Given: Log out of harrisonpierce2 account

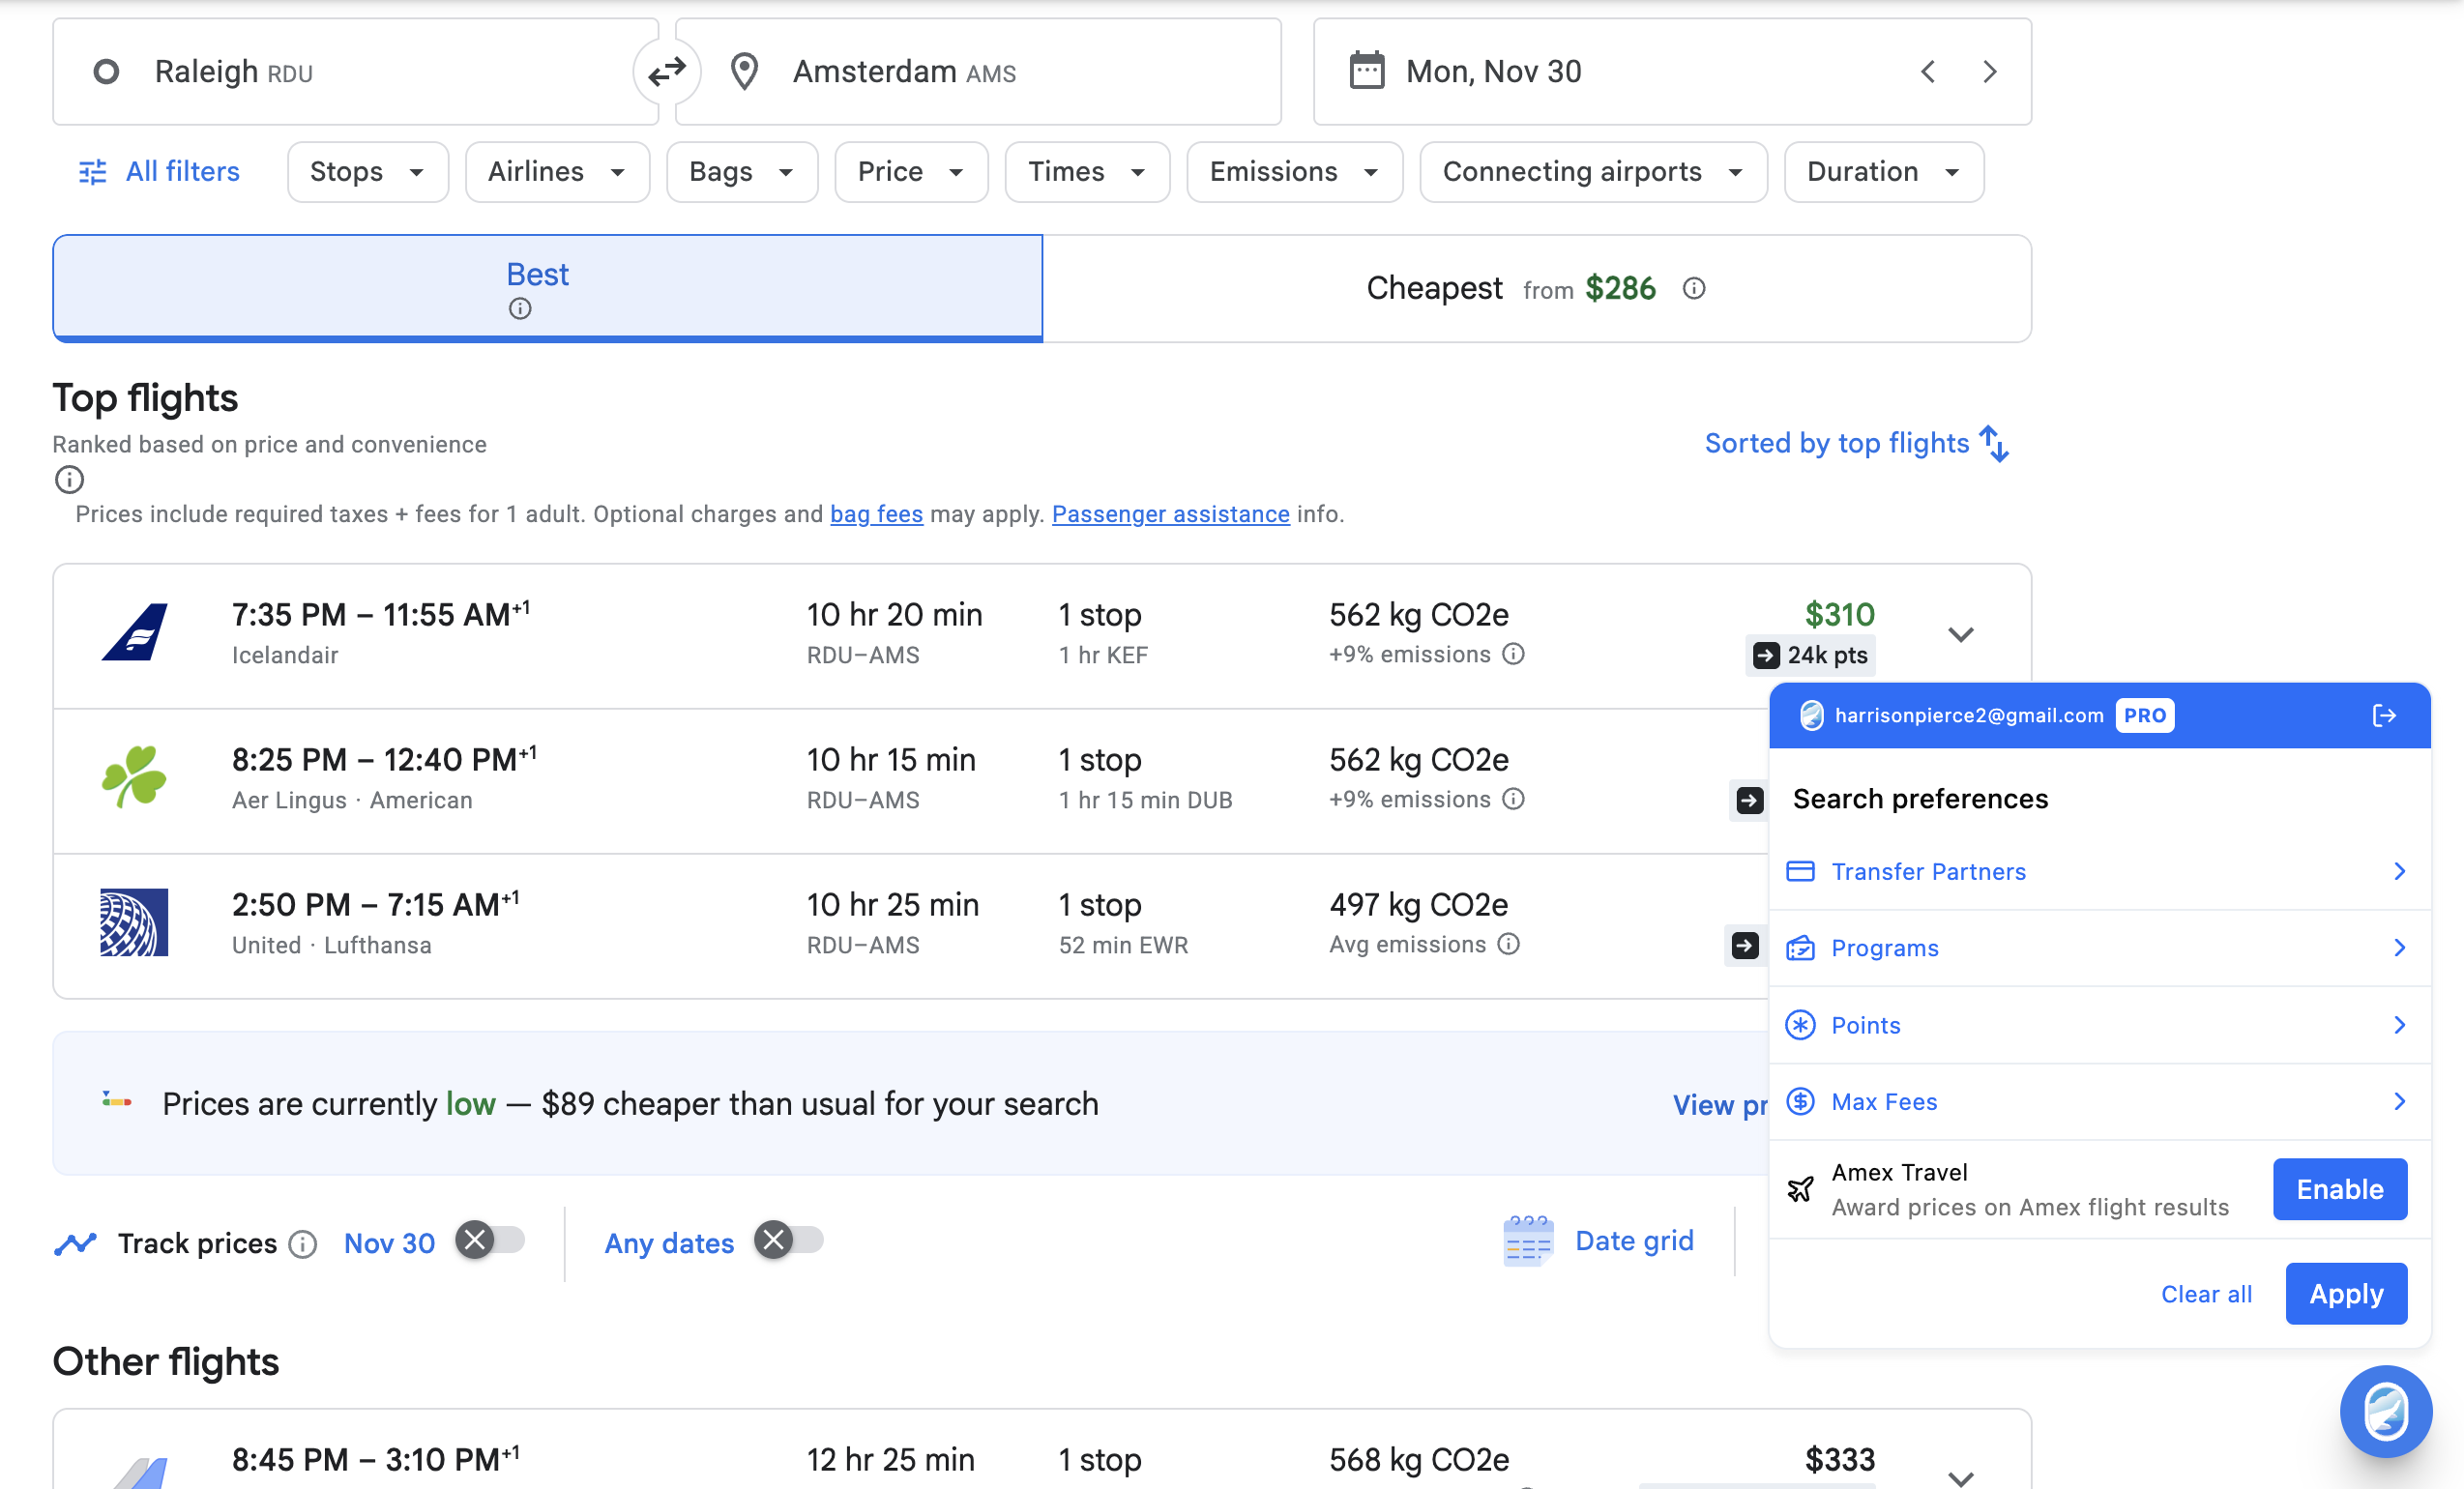Looking at the screenshot, I should tap(2384, 715).
